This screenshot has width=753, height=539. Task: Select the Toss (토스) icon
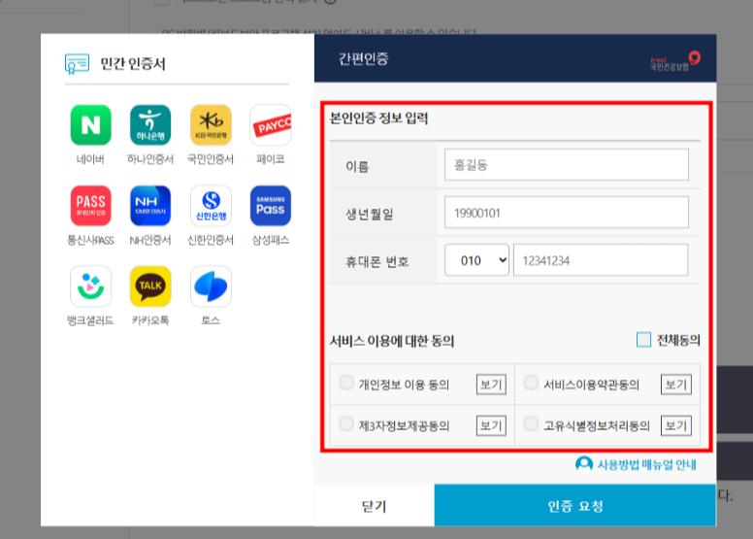(x=211, y=286)
